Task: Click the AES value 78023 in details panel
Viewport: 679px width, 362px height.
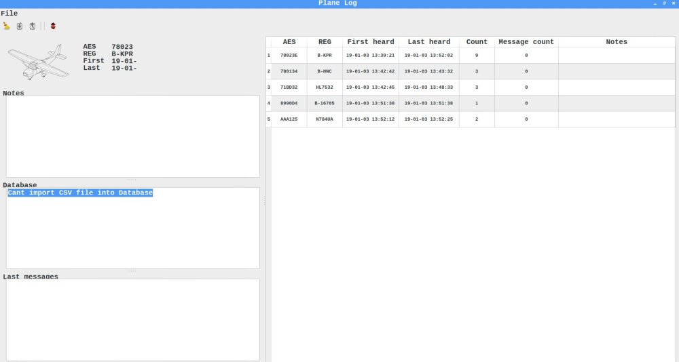Action: [x=122, y=47]
